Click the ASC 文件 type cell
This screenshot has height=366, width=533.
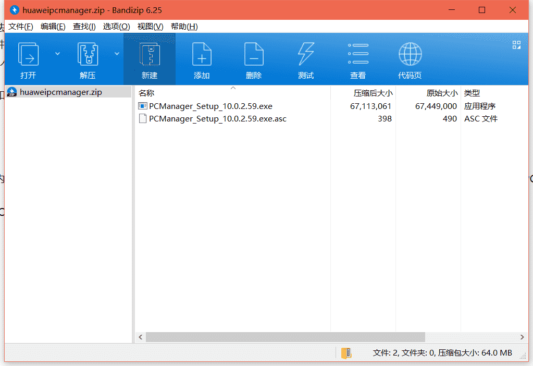(481, 119)
